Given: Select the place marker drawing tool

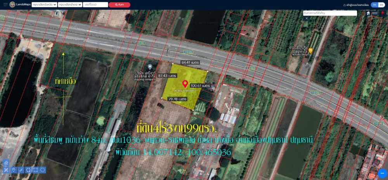Looking at the screenshot, I should [x=14, y=170].
